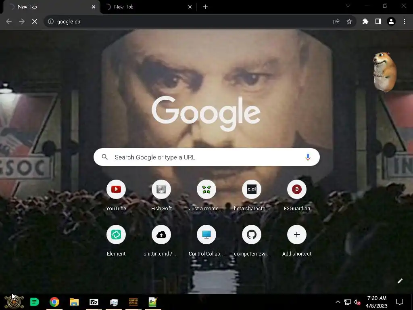Open the Control Collab shortcut
This screenshot has height=310, width=413.
click(x=206, y=235)
